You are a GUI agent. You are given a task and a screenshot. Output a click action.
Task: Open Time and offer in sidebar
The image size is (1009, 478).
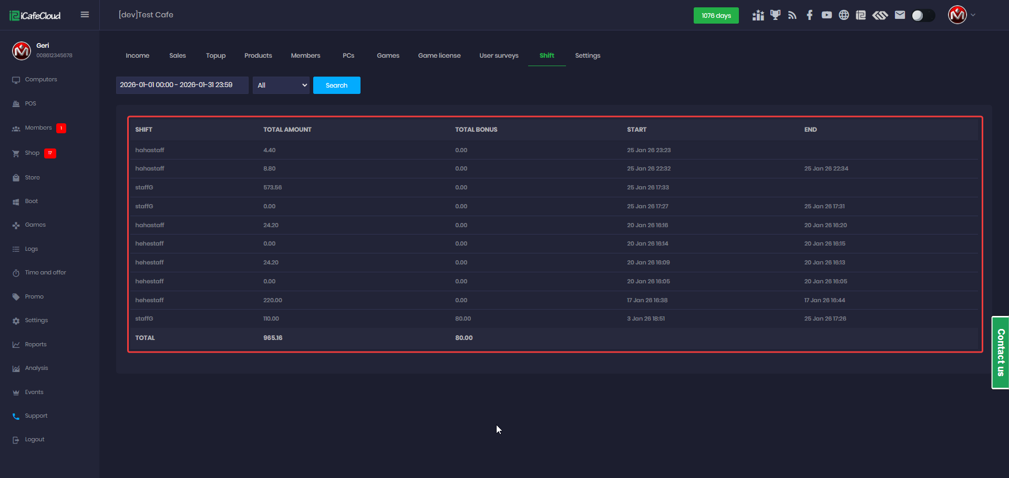(45, 273)
